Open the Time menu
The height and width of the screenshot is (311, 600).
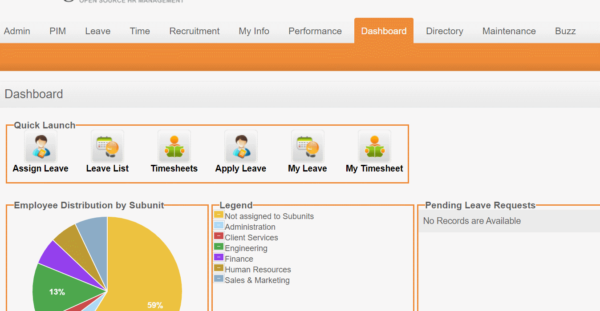140,31
